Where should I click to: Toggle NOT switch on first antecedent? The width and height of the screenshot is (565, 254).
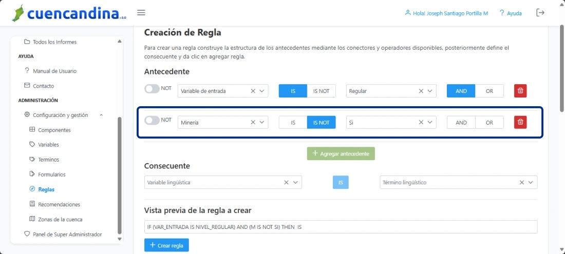pos(152,89)
